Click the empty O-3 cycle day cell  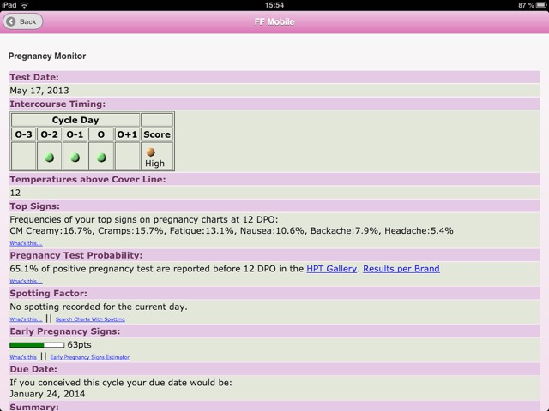(24, 157)
